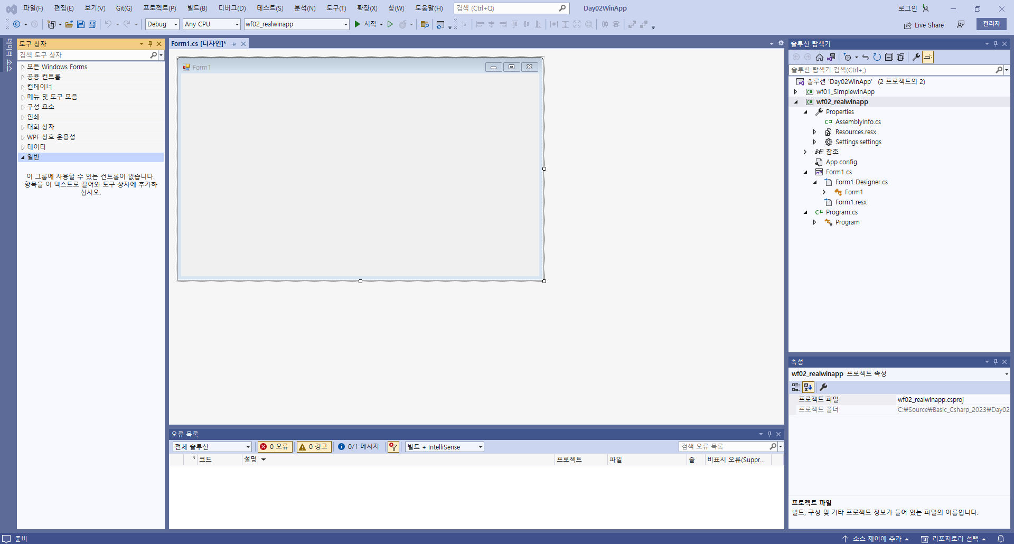Sync Solution Explorer with active document
The height and width of the screenshot is (544, 1014).
coord(866,57)
